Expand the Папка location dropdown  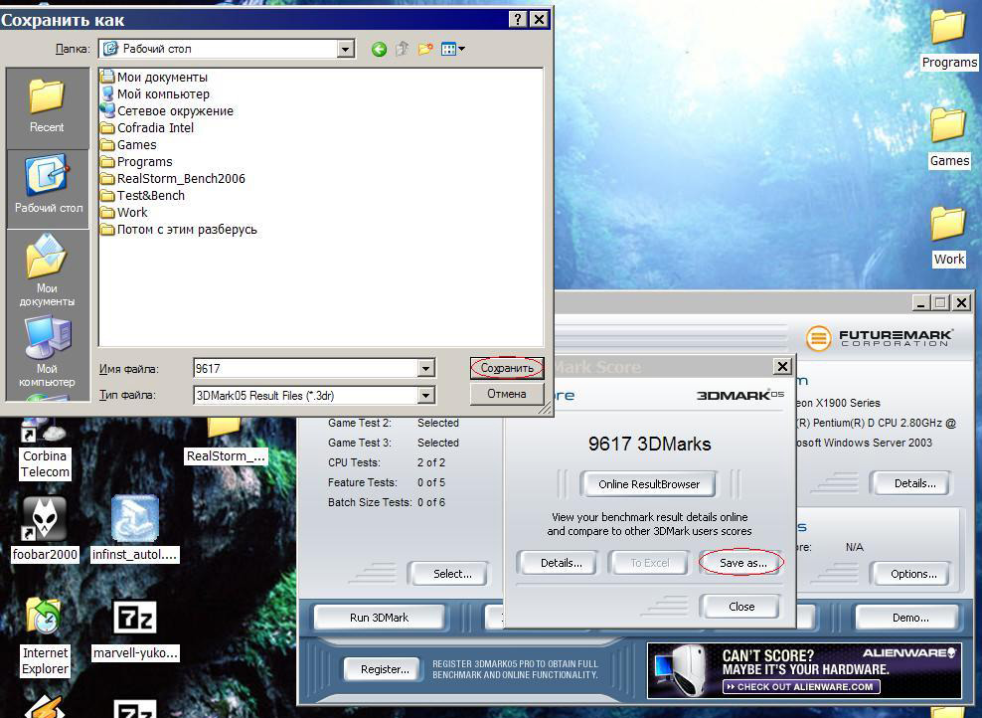(345, 49)
